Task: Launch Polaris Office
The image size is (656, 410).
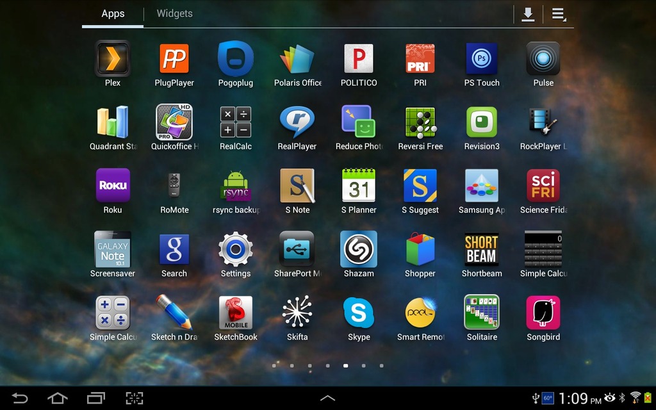Action: point(297,58)
